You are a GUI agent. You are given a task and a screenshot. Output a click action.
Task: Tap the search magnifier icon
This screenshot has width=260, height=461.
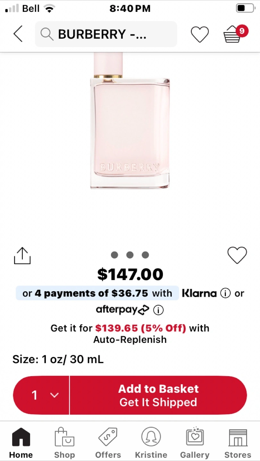pos(47,34)
